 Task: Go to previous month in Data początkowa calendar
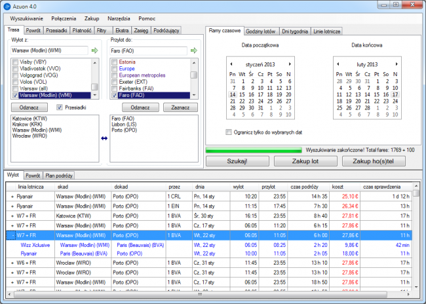pyautogui.click(x=232, y=64)
